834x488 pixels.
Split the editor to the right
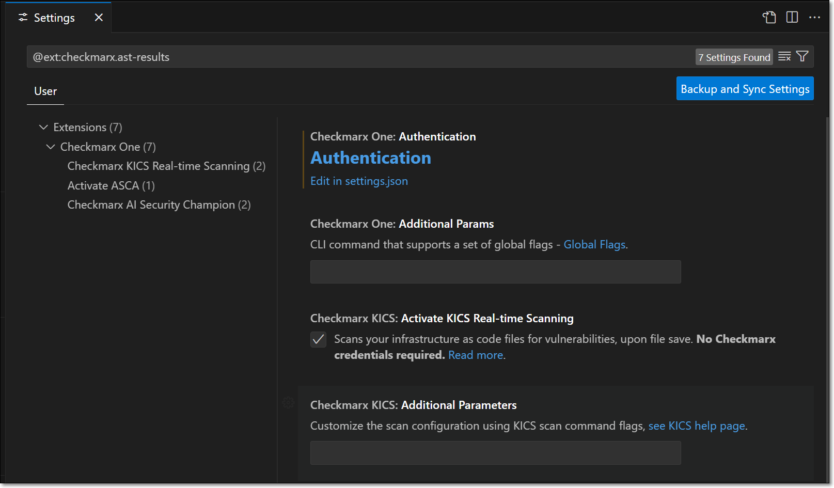[792, 17]
